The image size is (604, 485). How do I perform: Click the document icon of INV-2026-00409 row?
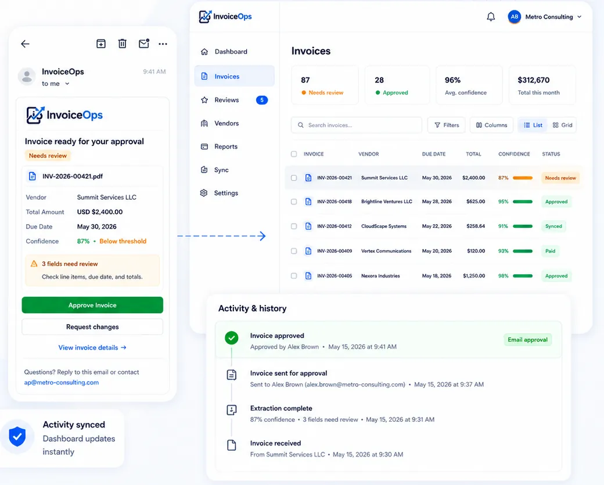pos(308,251)
